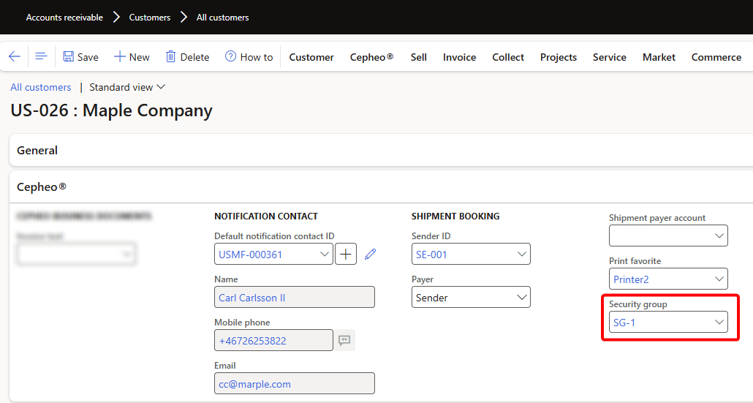Viewport: 753px width, 403px height.
Task: Open the Cepheo® menu tab
Action: [371, 57]
